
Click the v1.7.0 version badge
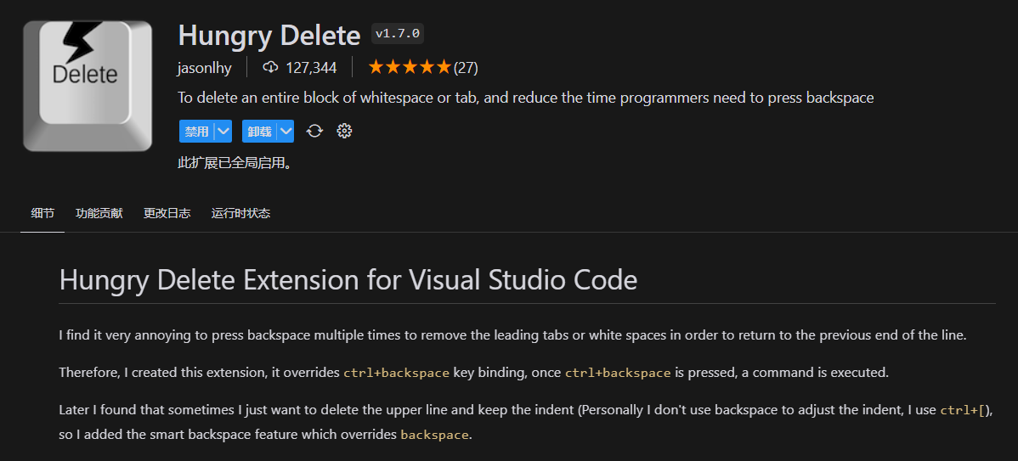(398, 34)
